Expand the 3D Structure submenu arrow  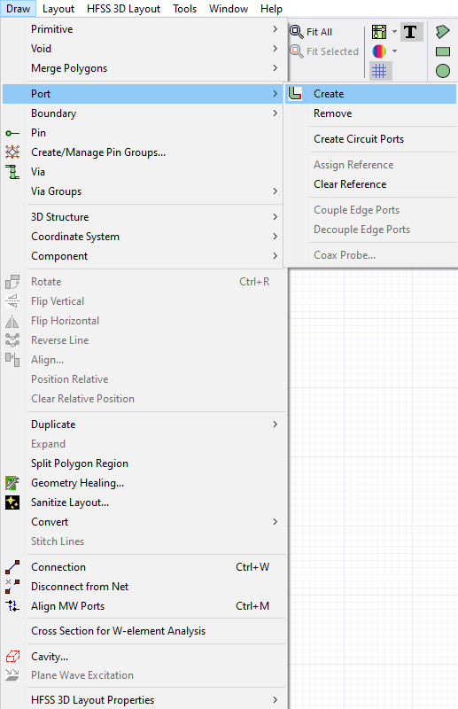pos(275,217)
